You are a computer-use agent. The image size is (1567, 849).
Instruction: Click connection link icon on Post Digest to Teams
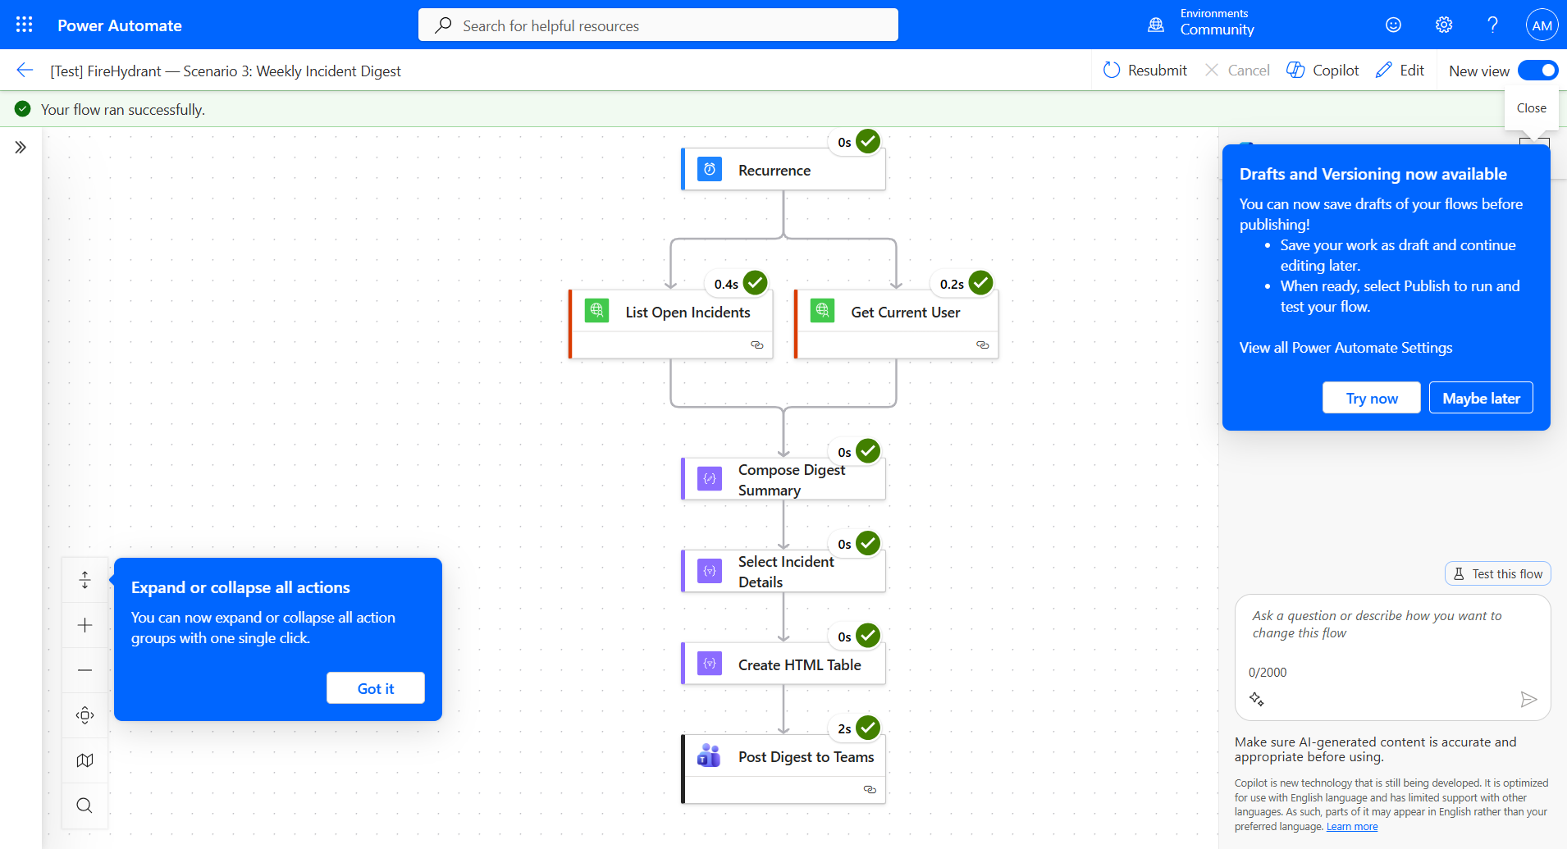click(870, 790)
